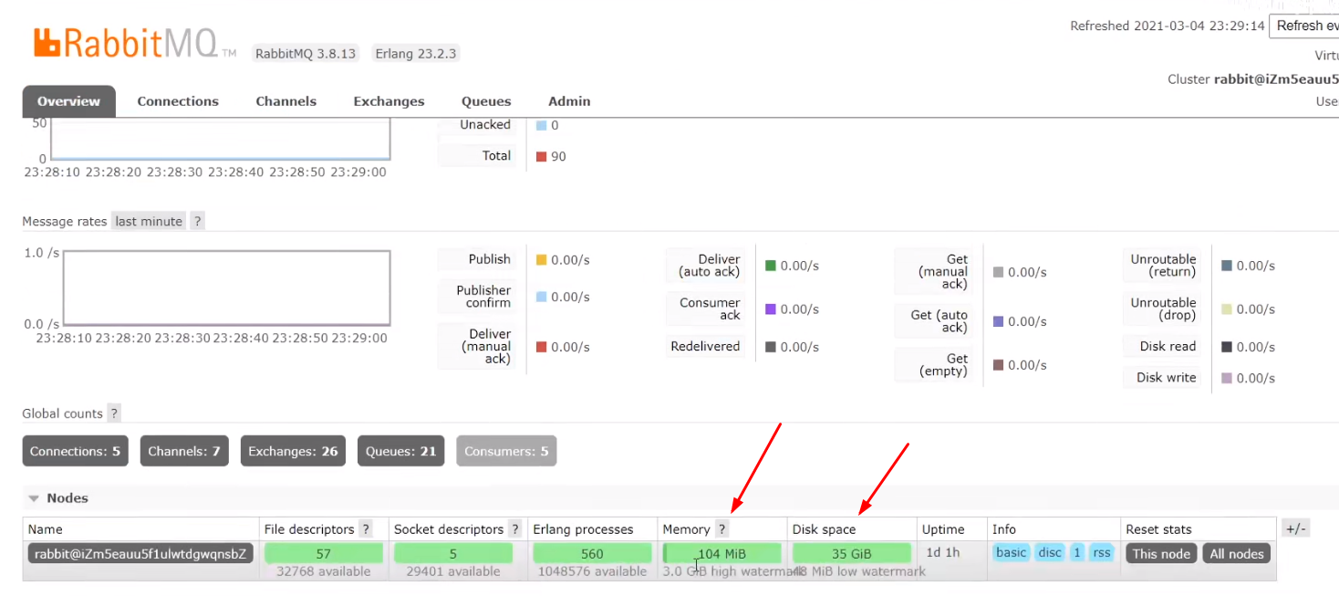Toggle the Total messages color swatch
The image size is (1339, 596).
[542, 157]
